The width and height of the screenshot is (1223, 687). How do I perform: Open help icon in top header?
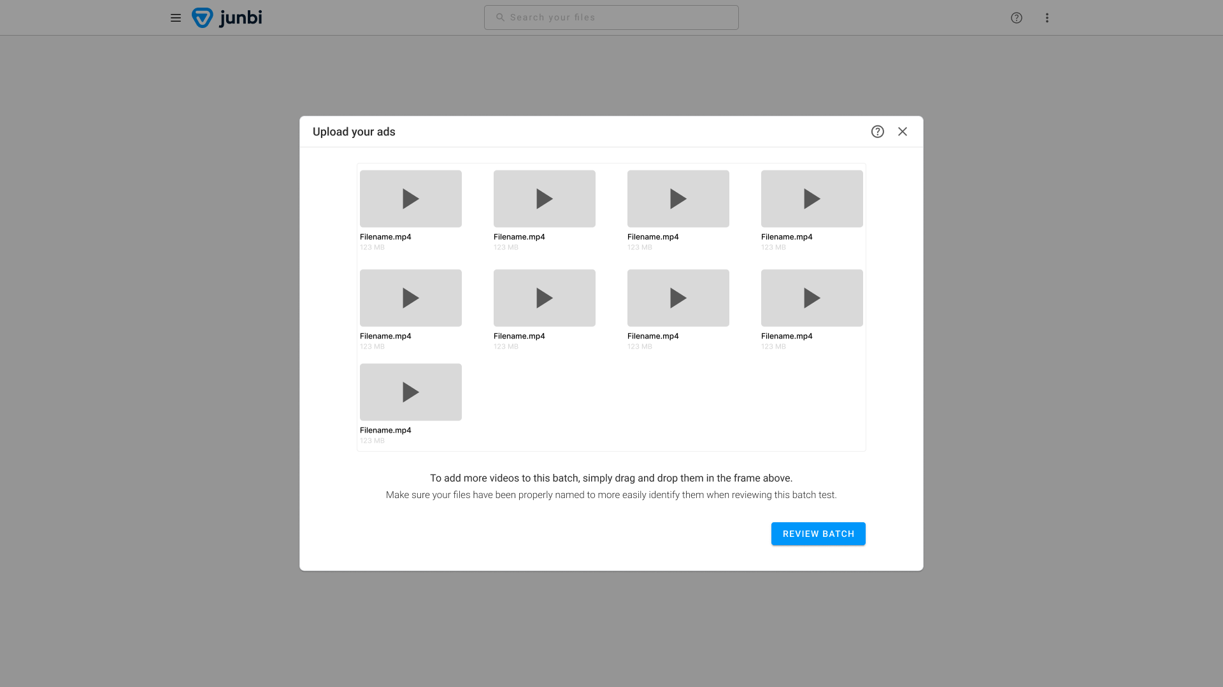[1017, 18]
